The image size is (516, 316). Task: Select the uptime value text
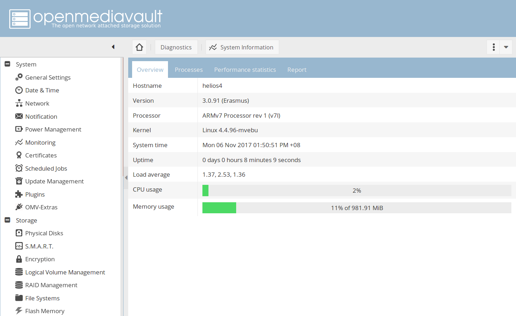pos(251,160)
